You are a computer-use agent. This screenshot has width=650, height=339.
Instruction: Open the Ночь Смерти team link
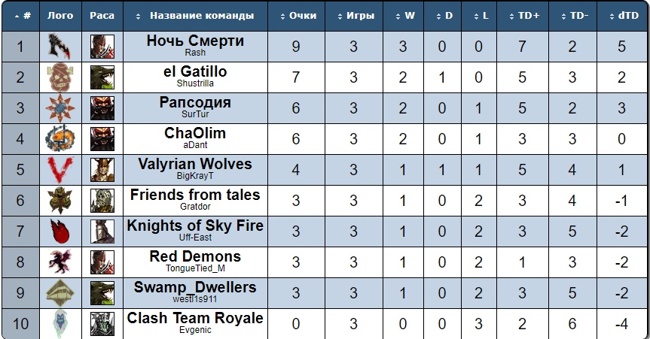click(x=195, y=41)
